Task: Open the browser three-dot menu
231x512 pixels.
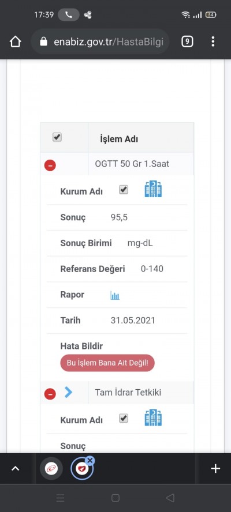Action: 213,42
